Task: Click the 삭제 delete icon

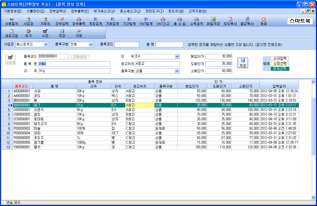Action: (79, 33)
